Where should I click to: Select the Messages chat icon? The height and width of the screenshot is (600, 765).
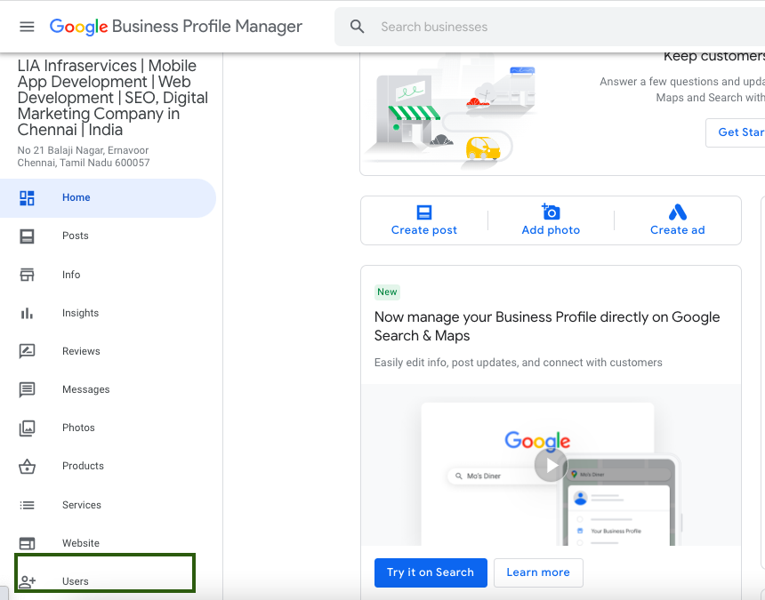(27, 389)
